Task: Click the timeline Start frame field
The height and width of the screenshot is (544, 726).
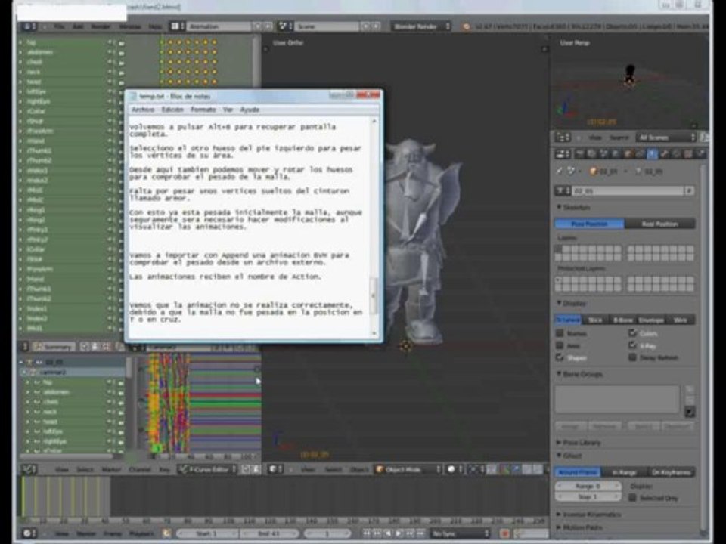Action: click(x=207, y=534)
